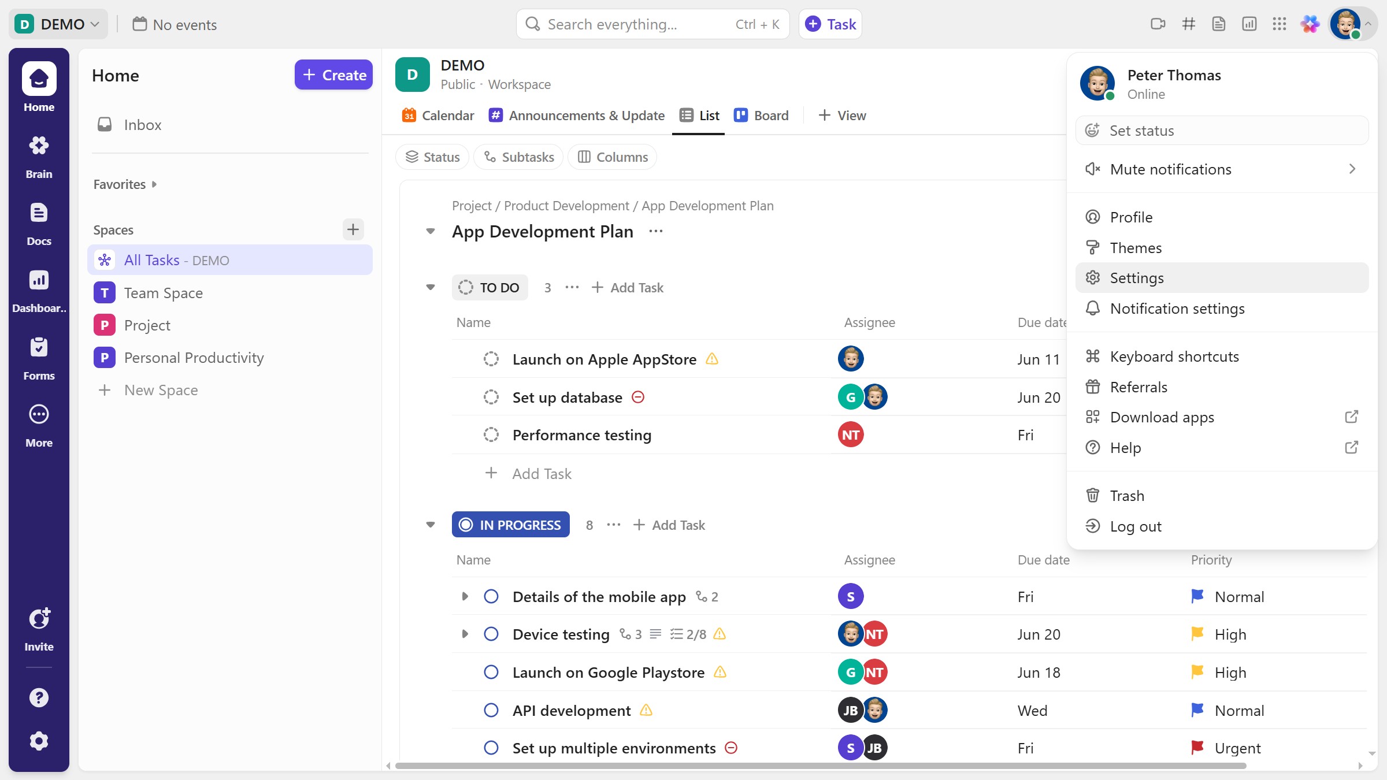Screen dimensions: 1387x780
Task: Collapse the TO DO group
Action: (430, 288)
